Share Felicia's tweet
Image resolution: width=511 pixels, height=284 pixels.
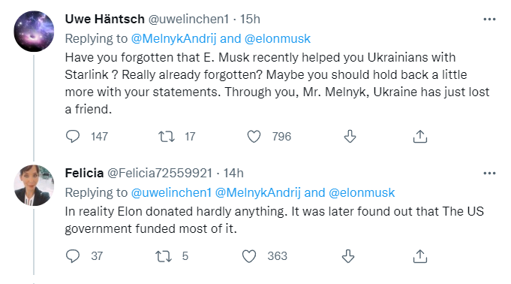(420, 256)
